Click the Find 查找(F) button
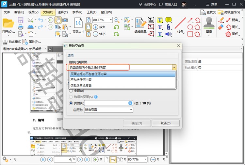Image resolution: width=245 pixels, height=165 pixels. point(208,12)
